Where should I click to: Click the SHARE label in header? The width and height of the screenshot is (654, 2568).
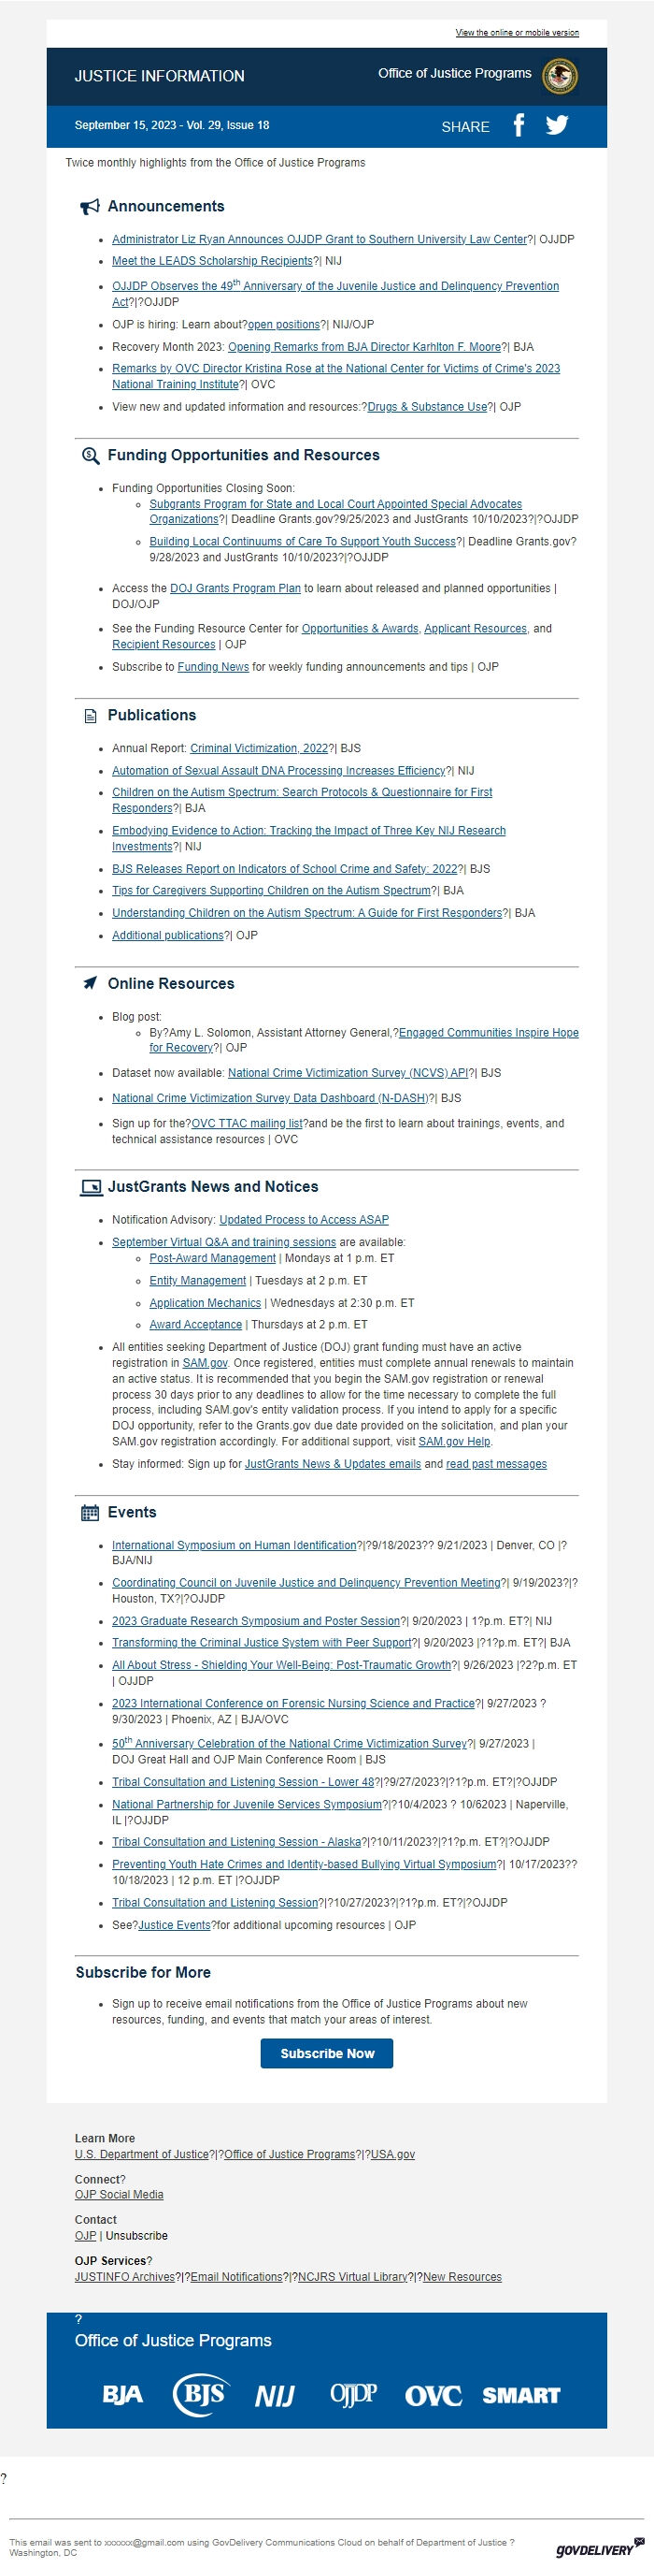click(x=465, y=126)
